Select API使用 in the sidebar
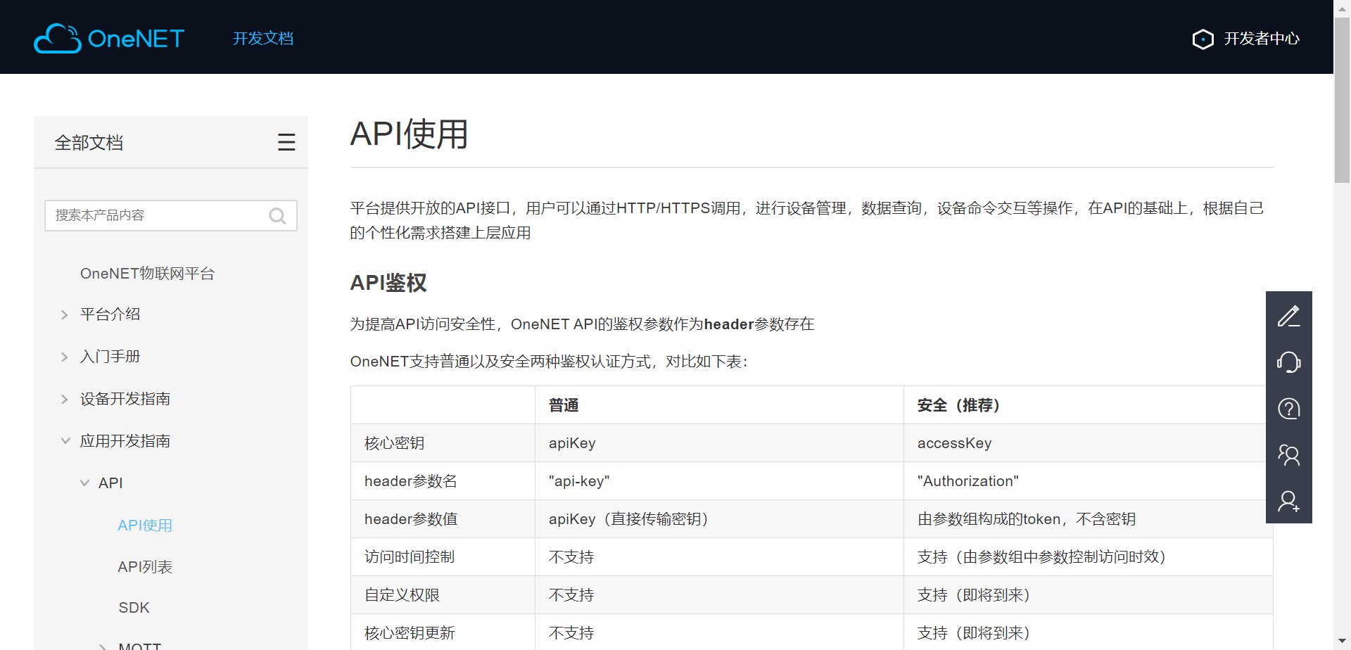Screen dimensions: 1351x650 [145, 525]
